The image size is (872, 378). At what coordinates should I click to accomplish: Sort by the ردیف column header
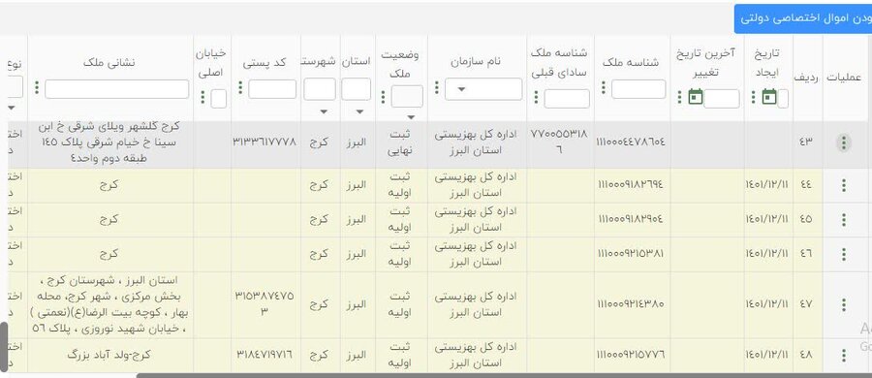(807, 78)
